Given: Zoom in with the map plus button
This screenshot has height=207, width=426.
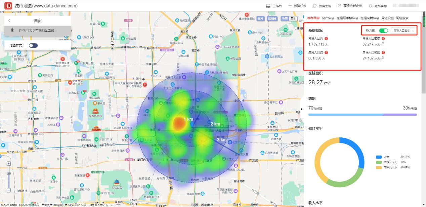Looking at the screenshot, I should pos(9,163).
